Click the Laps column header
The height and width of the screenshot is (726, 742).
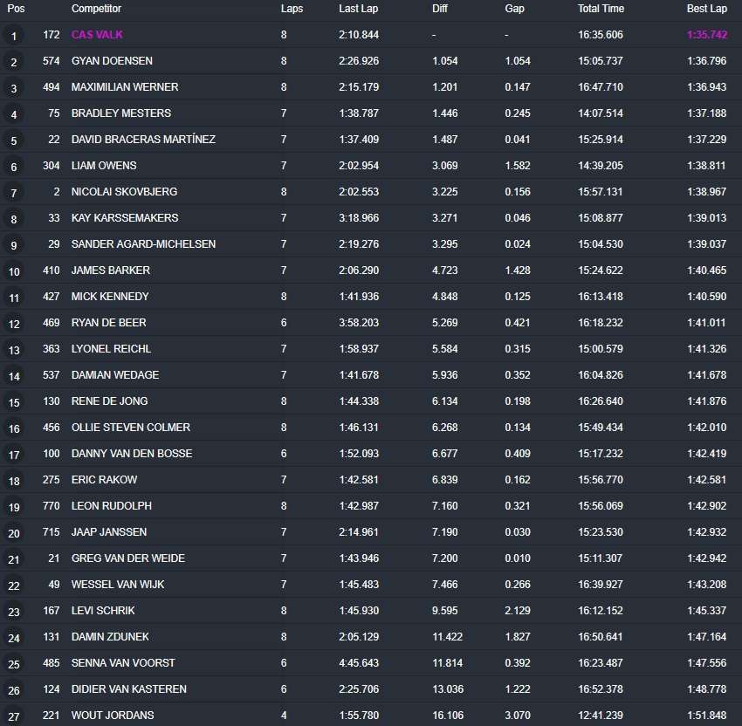(x=292, y=9)
